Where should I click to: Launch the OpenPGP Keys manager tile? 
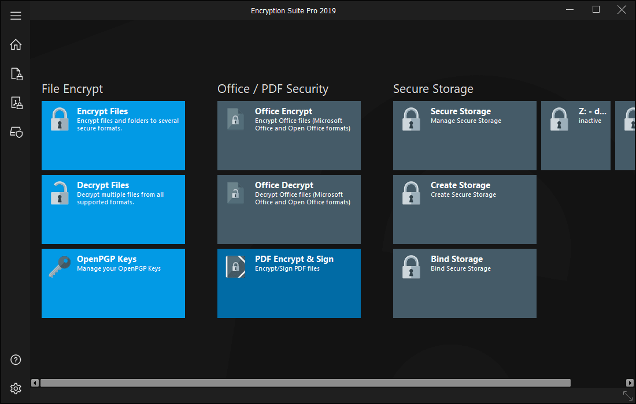(x=113, y=283)
